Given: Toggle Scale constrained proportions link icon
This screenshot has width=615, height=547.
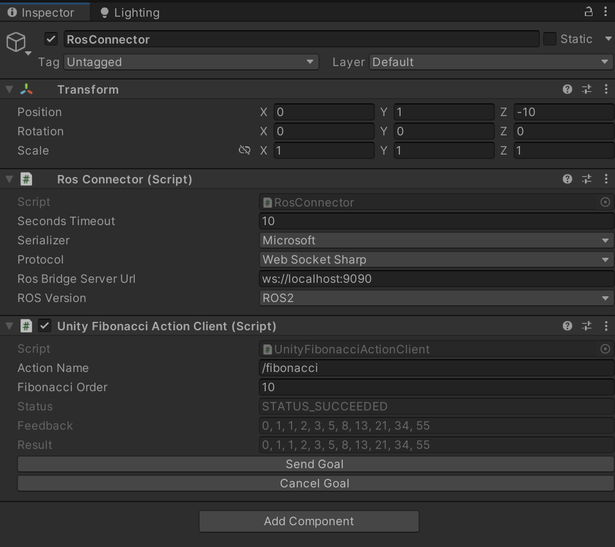Looking at the screenshot, I should click(244, 150).
